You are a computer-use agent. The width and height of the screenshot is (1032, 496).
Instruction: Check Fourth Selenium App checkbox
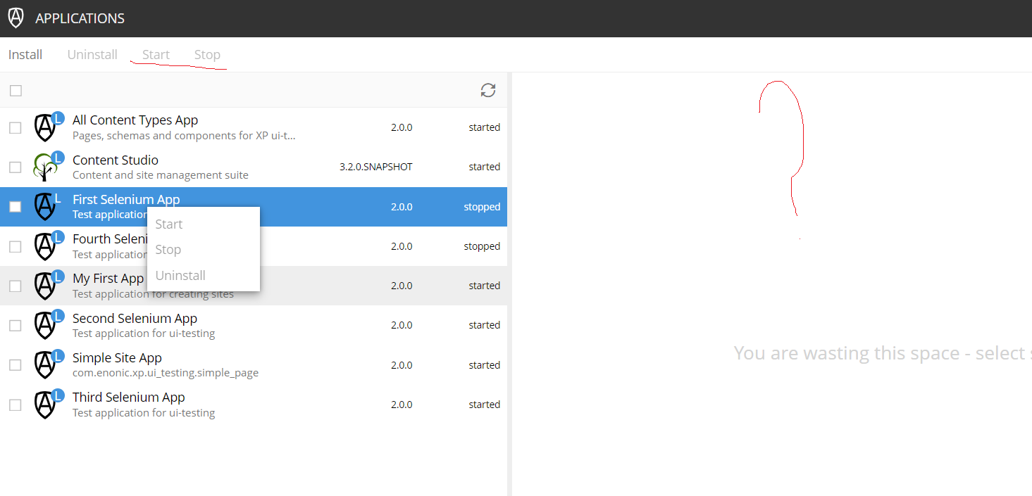pyautogui.click(x=15, y=247)
